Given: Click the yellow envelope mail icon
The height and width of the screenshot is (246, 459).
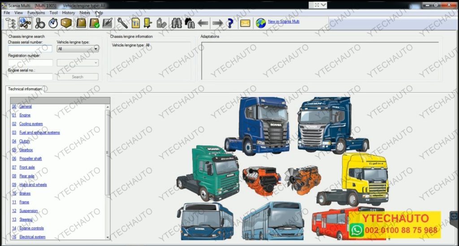Looking at the screenshot, I should [x=245, y=23].
